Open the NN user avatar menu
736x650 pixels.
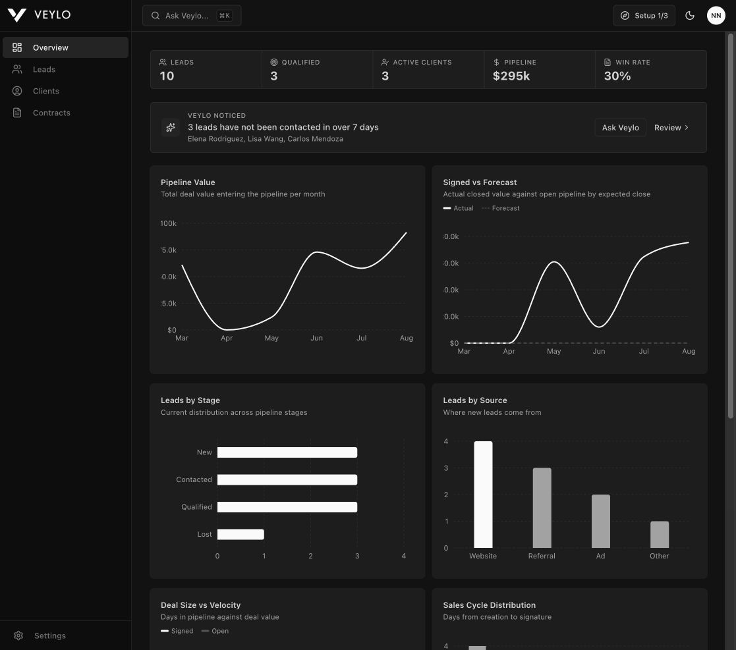(716, 16)
